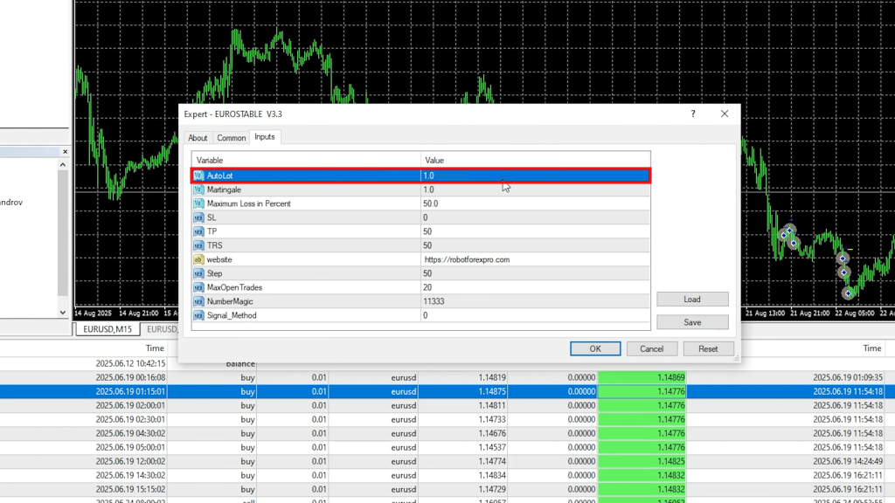Select the EURUSD,M15 chart tab
Image resolution: width=895 pixels, height=503 pixels.
(x=107, y=329)
